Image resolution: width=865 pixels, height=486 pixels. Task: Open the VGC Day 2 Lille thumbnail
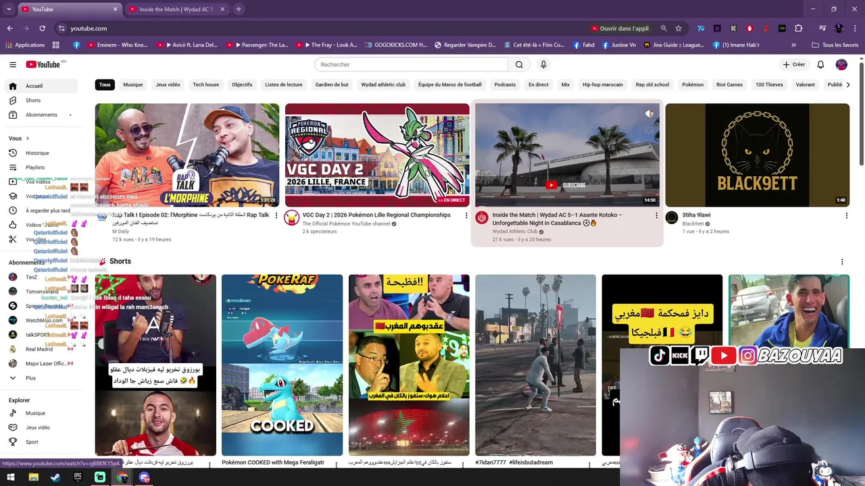coord(377,155)
